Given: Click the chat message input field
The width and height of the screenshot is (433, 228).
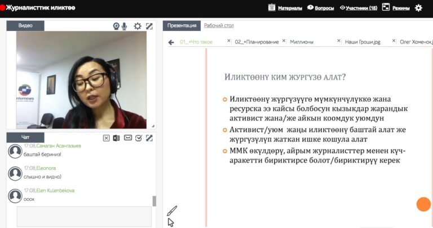Looking at the screenshot, I should click(x=84, y=216).
